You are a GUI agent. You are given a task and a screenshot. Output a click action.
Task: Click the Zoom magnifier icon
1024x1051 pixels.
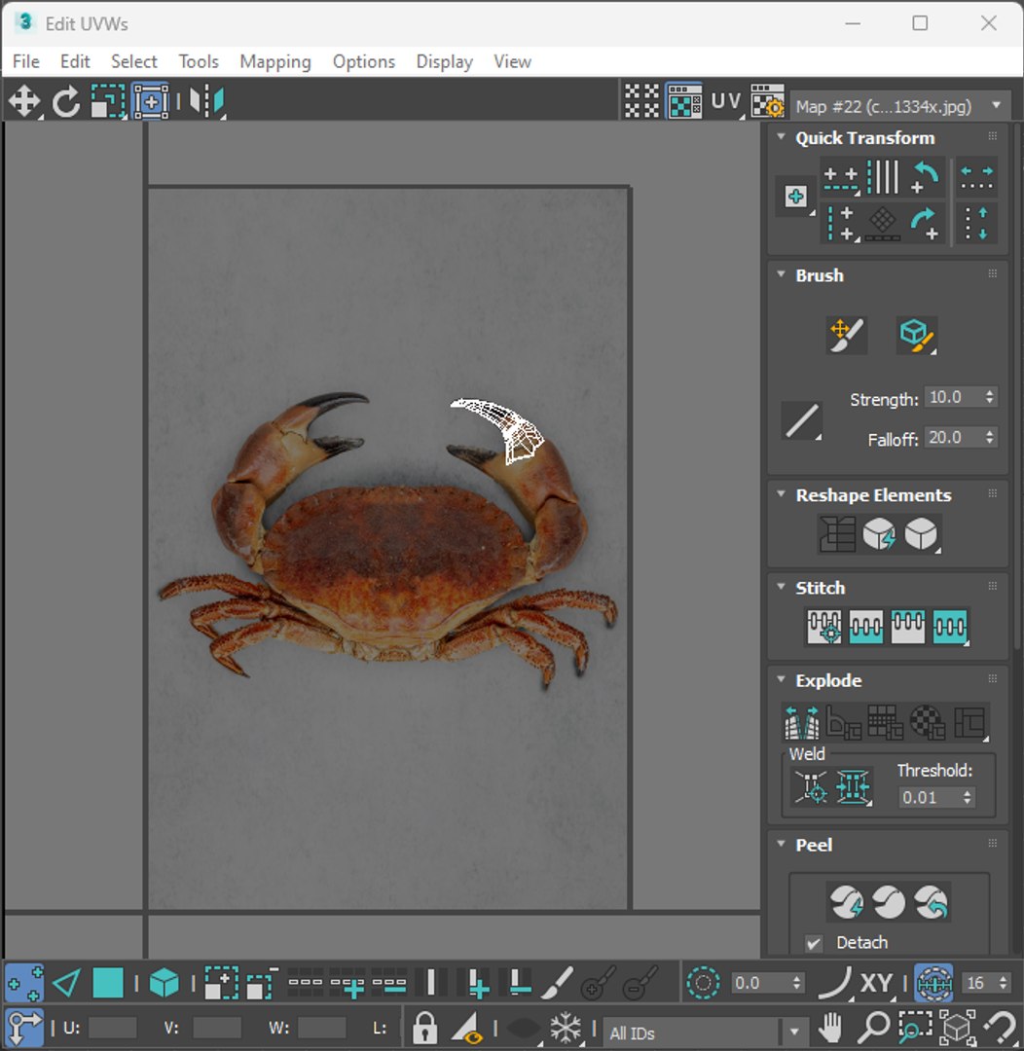[x=874, y=1027]
